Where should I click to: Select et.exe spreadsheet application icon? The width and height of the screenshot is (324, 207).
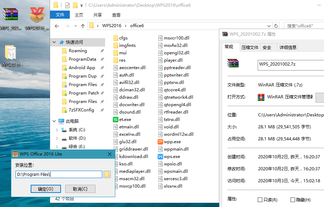point(116,120)
